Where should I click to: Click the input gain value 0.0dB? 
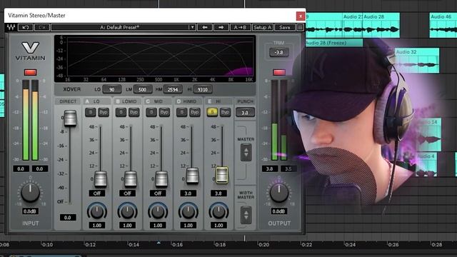[x=30, y=211]
